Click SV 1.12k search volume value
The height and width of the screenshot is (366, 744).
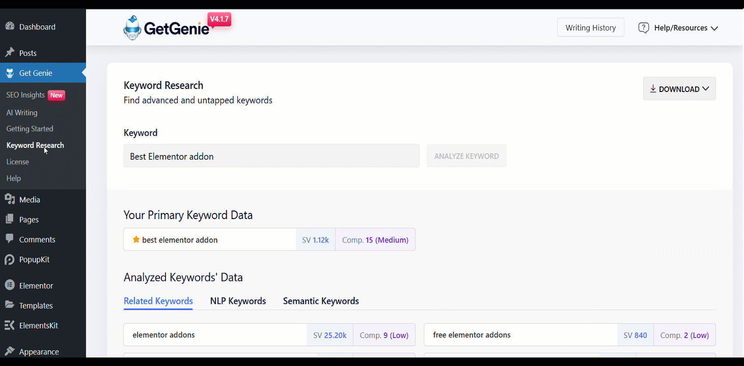315,240
